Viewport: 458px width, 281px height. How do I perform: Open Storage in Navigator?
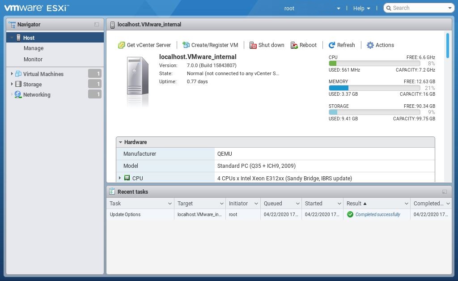[x=32, y=85]
